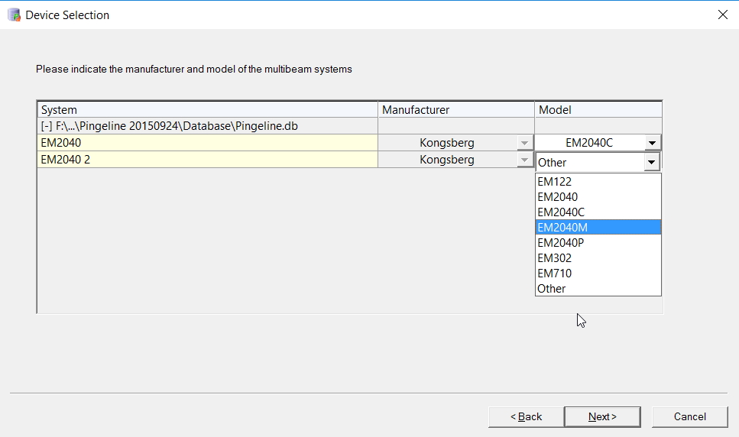Viewport: 739px width, 437px height.
Task: Select the EM2040 2 system row
Action: coord(206,160)
